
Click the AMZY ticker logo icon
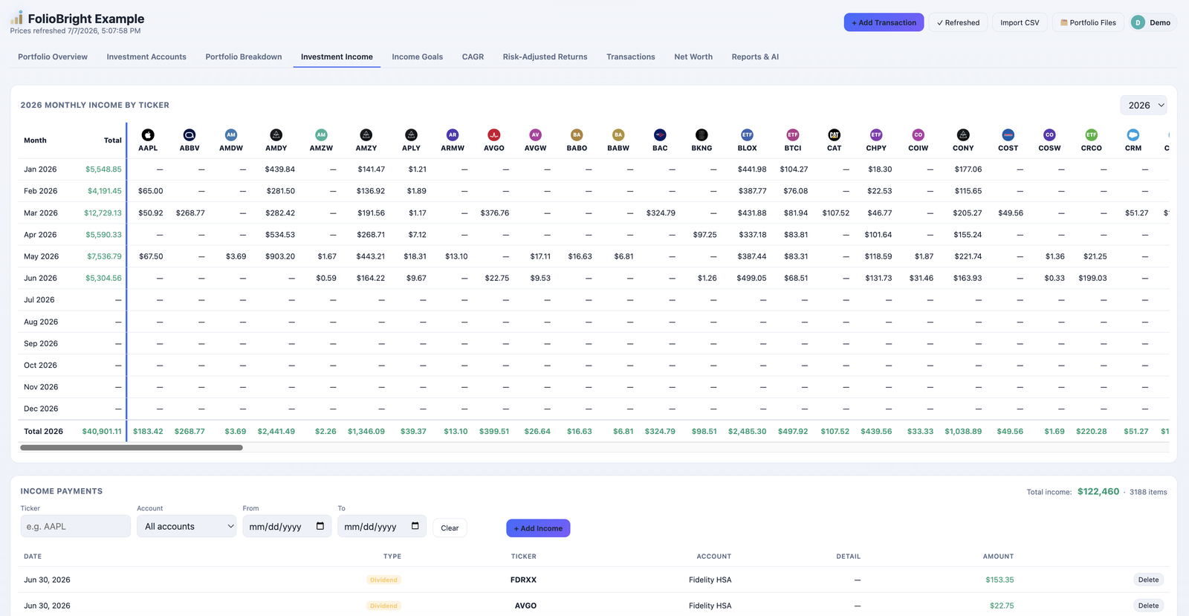[x=366, y=134]
